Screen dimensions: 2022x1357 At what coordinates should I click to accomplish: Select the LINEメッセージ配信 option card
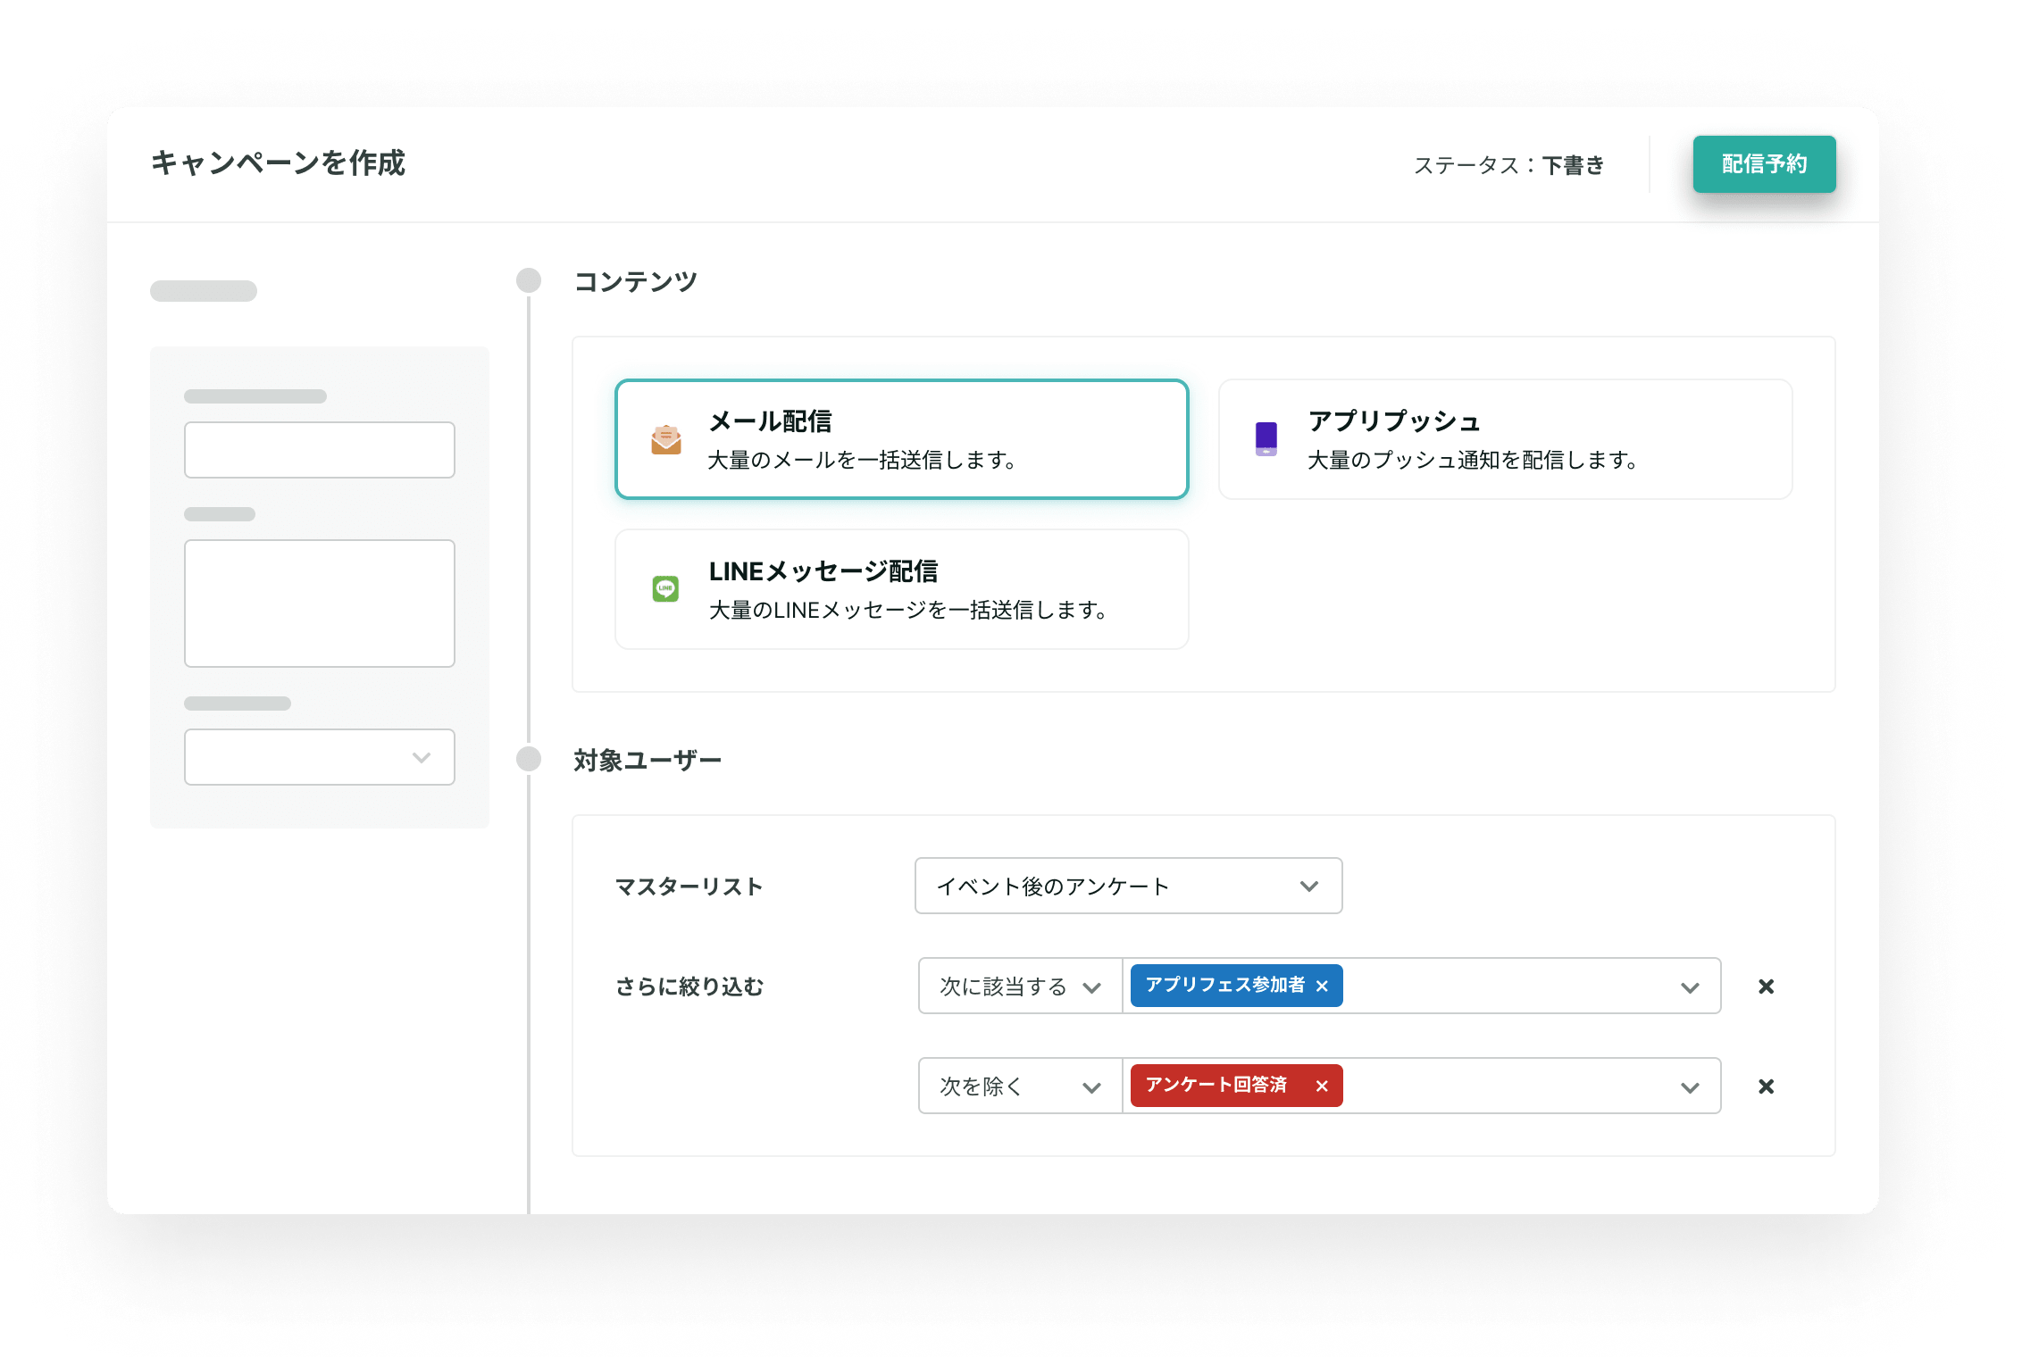[x=901, y=589]
